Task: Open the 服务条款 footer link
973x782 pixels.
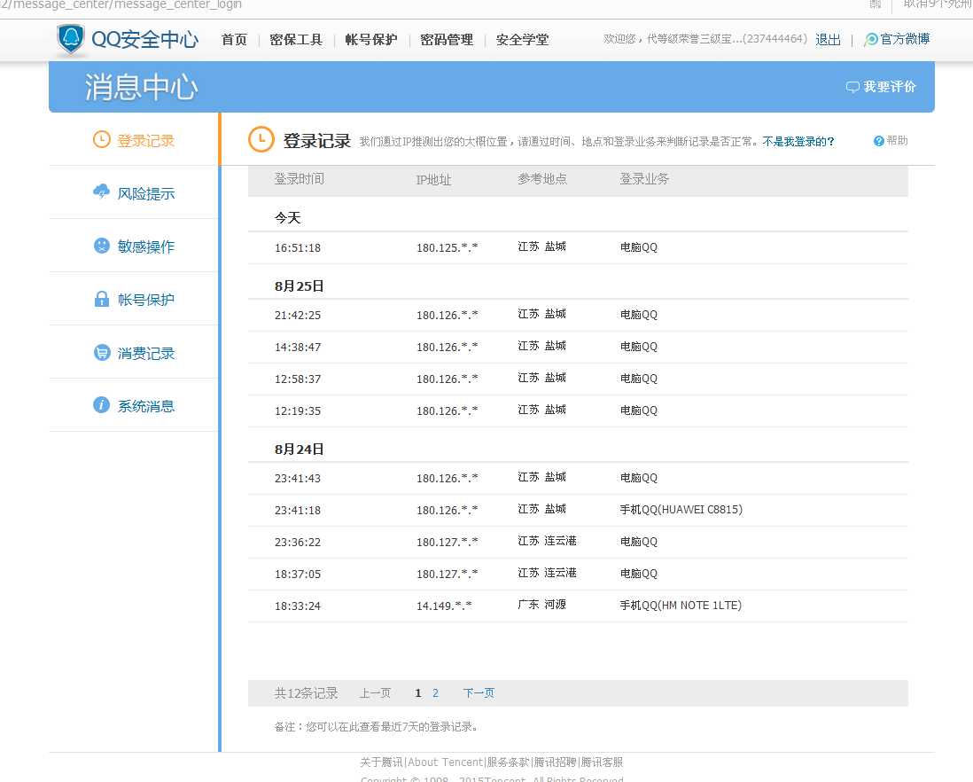Action: [x=509, y=762]
